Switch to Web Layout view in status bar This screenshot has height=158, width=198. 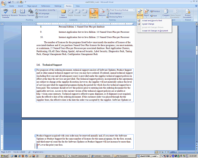pyautogui.click(x=162, y=152)
